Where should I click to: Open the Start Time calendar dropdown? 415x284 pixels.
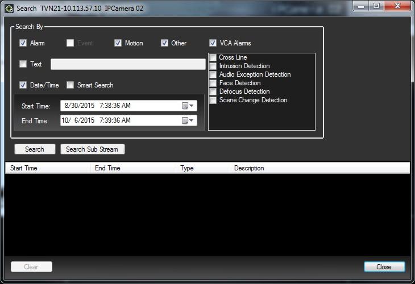click(x=188, y=106)
